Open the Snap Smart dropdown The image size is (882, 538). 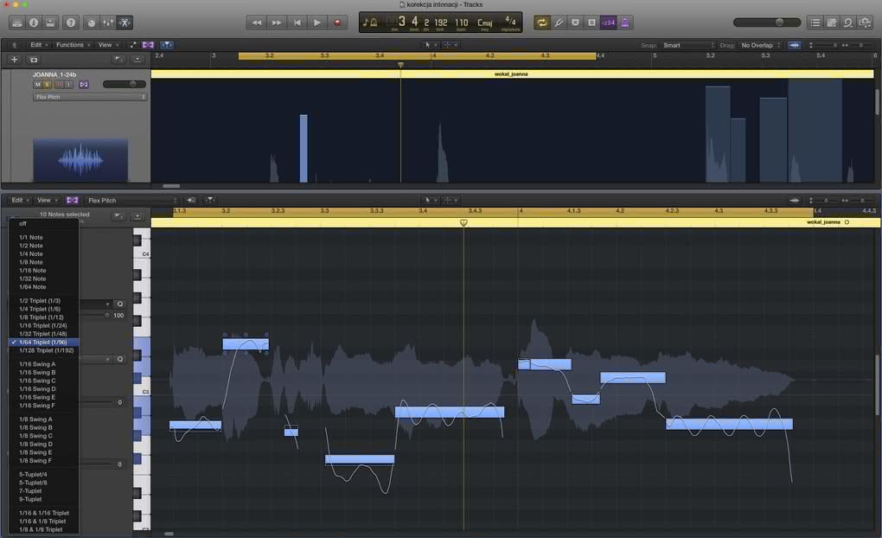[688, 45]
